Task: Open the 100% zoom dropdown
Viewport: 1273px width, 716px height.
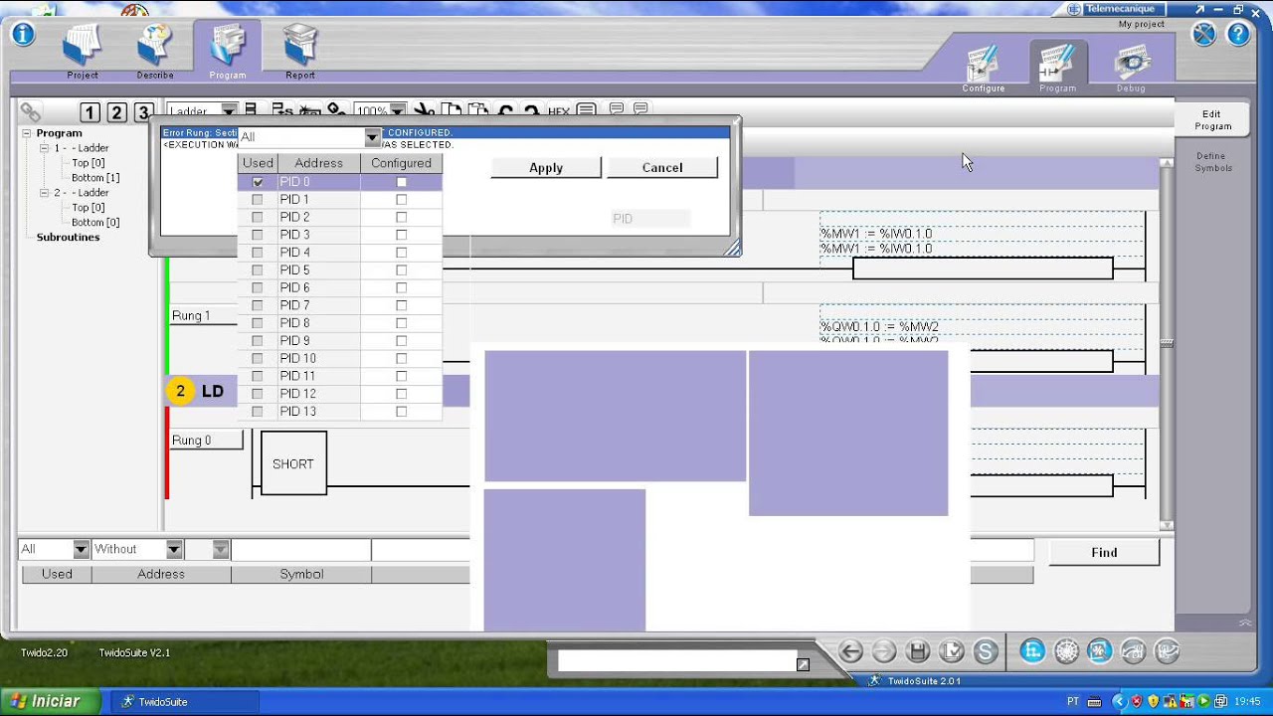Action: (x=398, y=110)
